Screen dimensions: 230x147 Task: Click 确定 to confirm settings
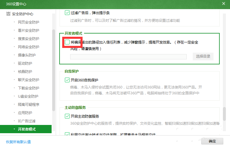point(212,141)
